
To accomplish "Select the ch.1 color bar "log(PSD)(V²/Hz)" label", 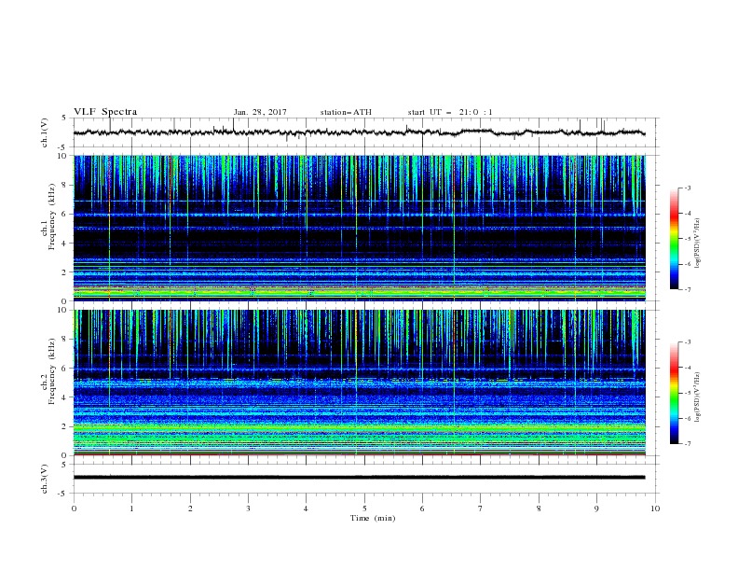I will 697,244.
